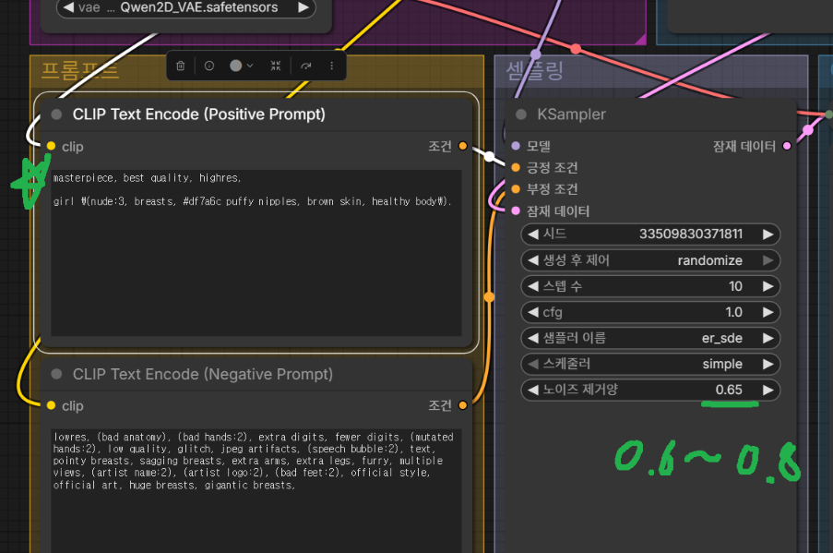Viewport: 833px width, 553px height.
Task: Click the 모델 input port on KSampler
Action: pyautogui.click(x=516, y=146)
